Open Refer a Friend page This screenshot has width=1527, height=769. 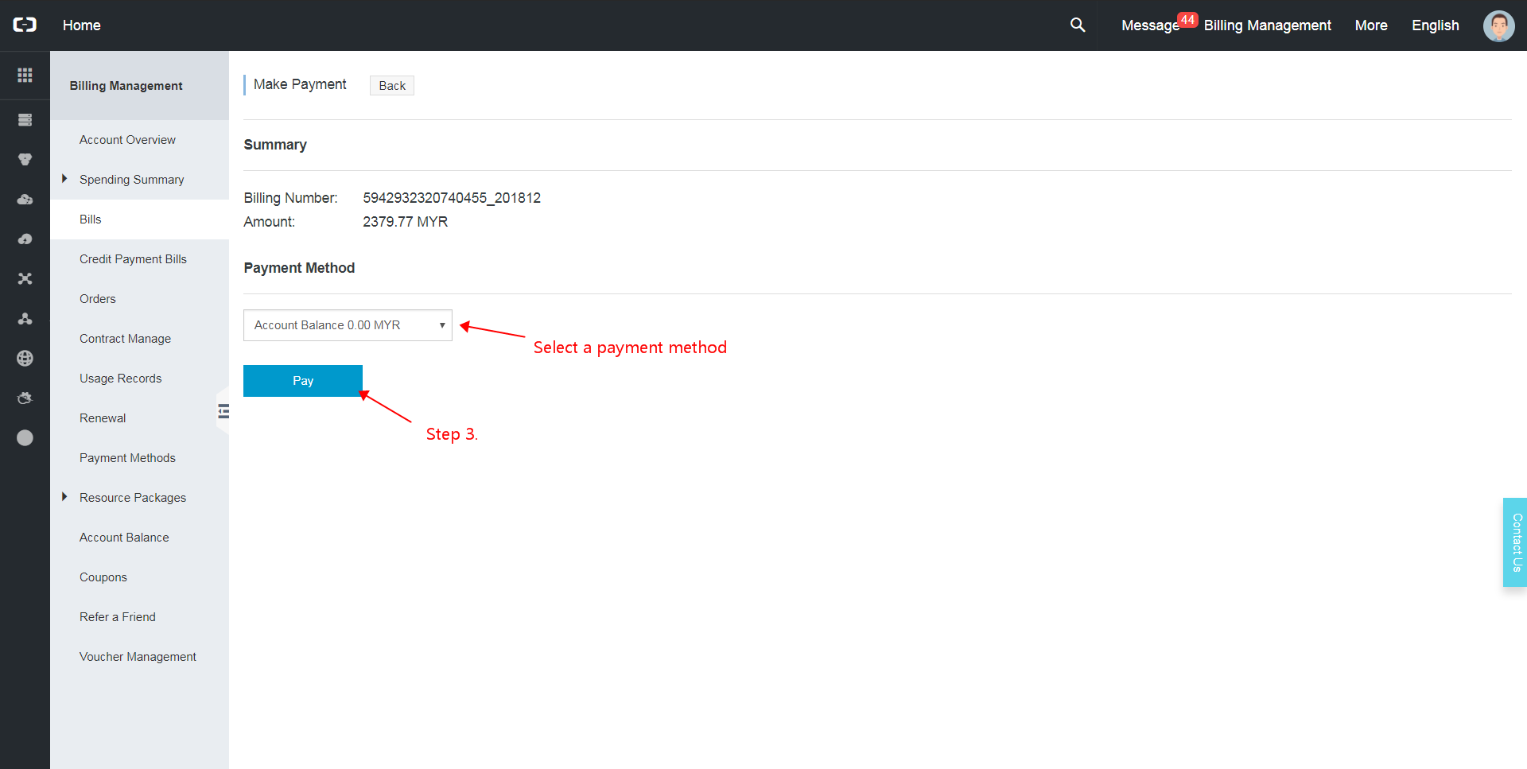(x=118, y=617)
